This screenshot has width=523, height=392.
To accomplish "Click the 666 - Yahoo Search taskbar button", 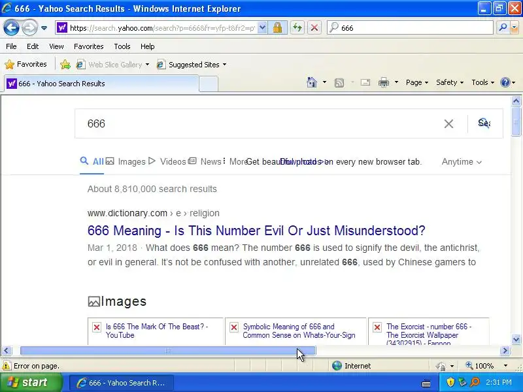I will pos(122,383).
